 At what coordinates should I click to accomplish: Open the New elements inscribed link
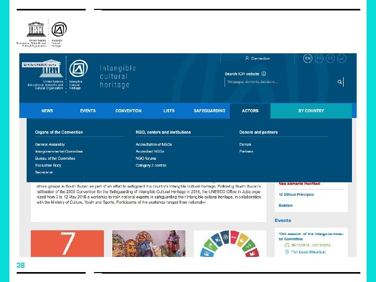click(299, 184)
